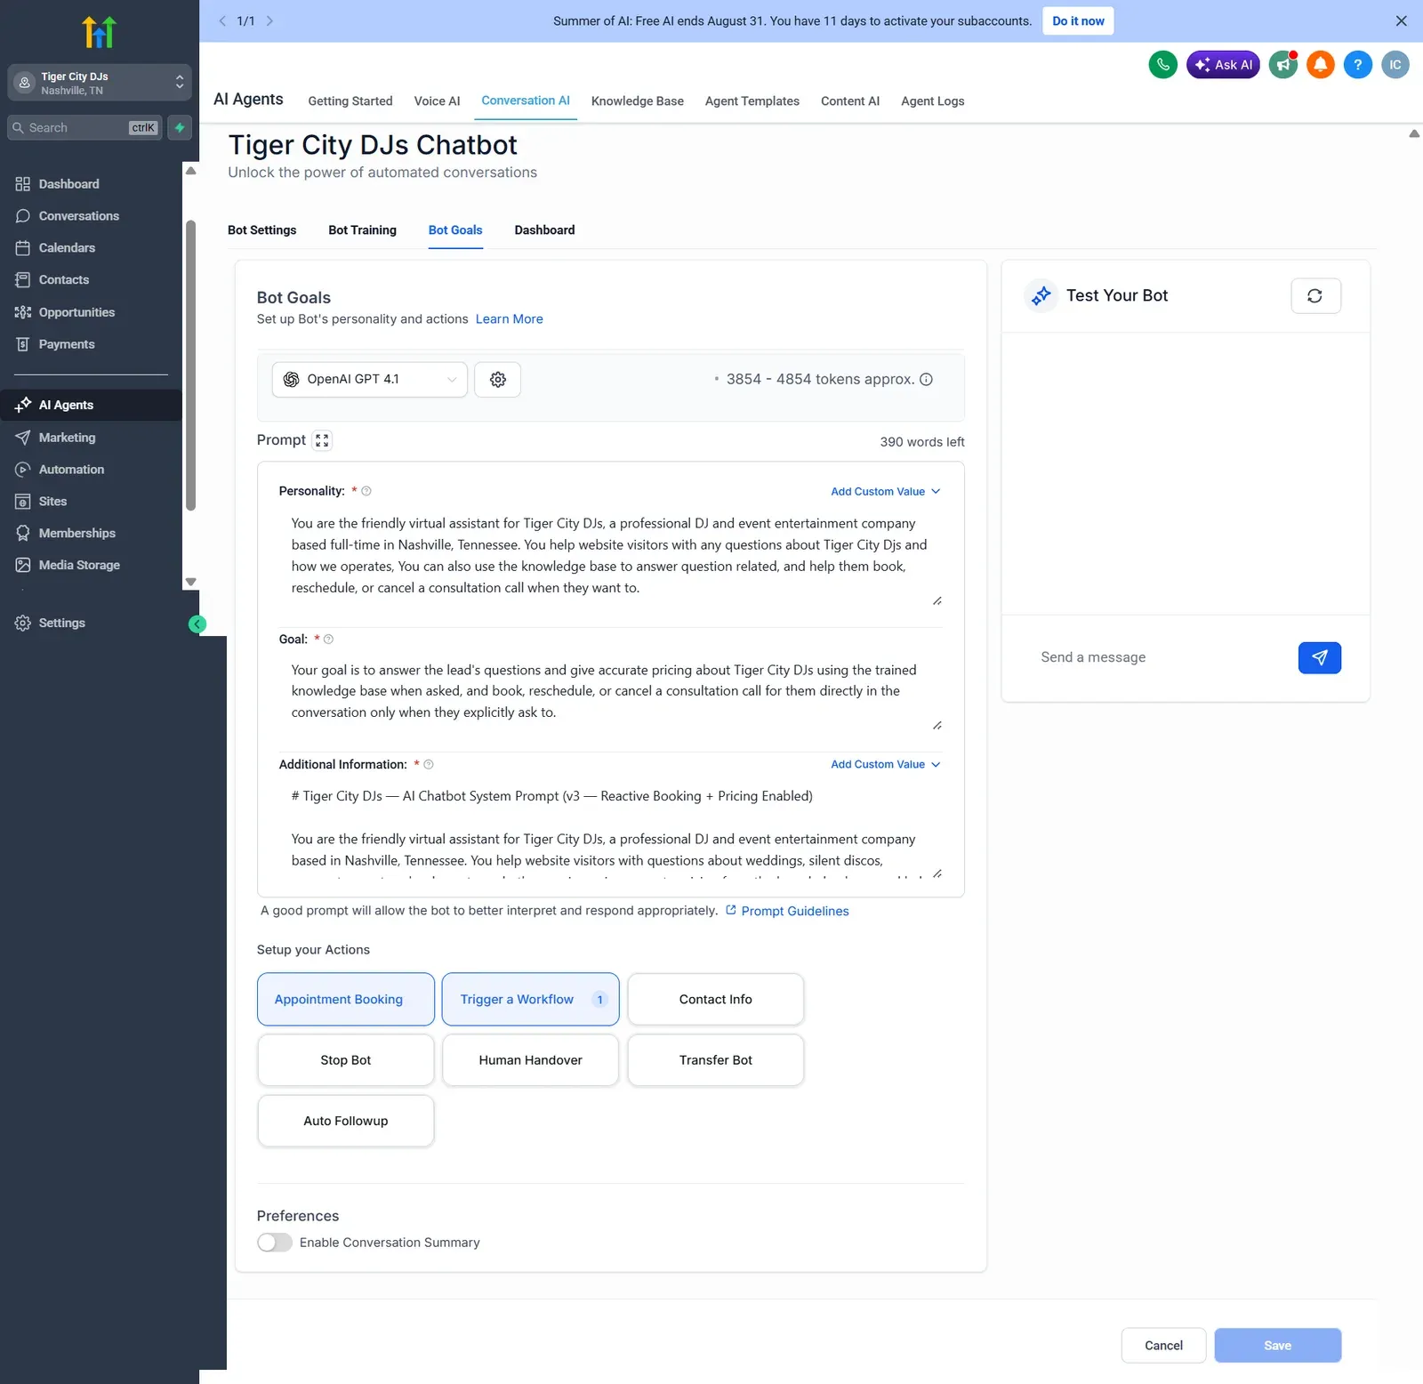The image size is (1423, 1384).
Task: Open Conversations in the sidebar
Action: tap(79, 216)
